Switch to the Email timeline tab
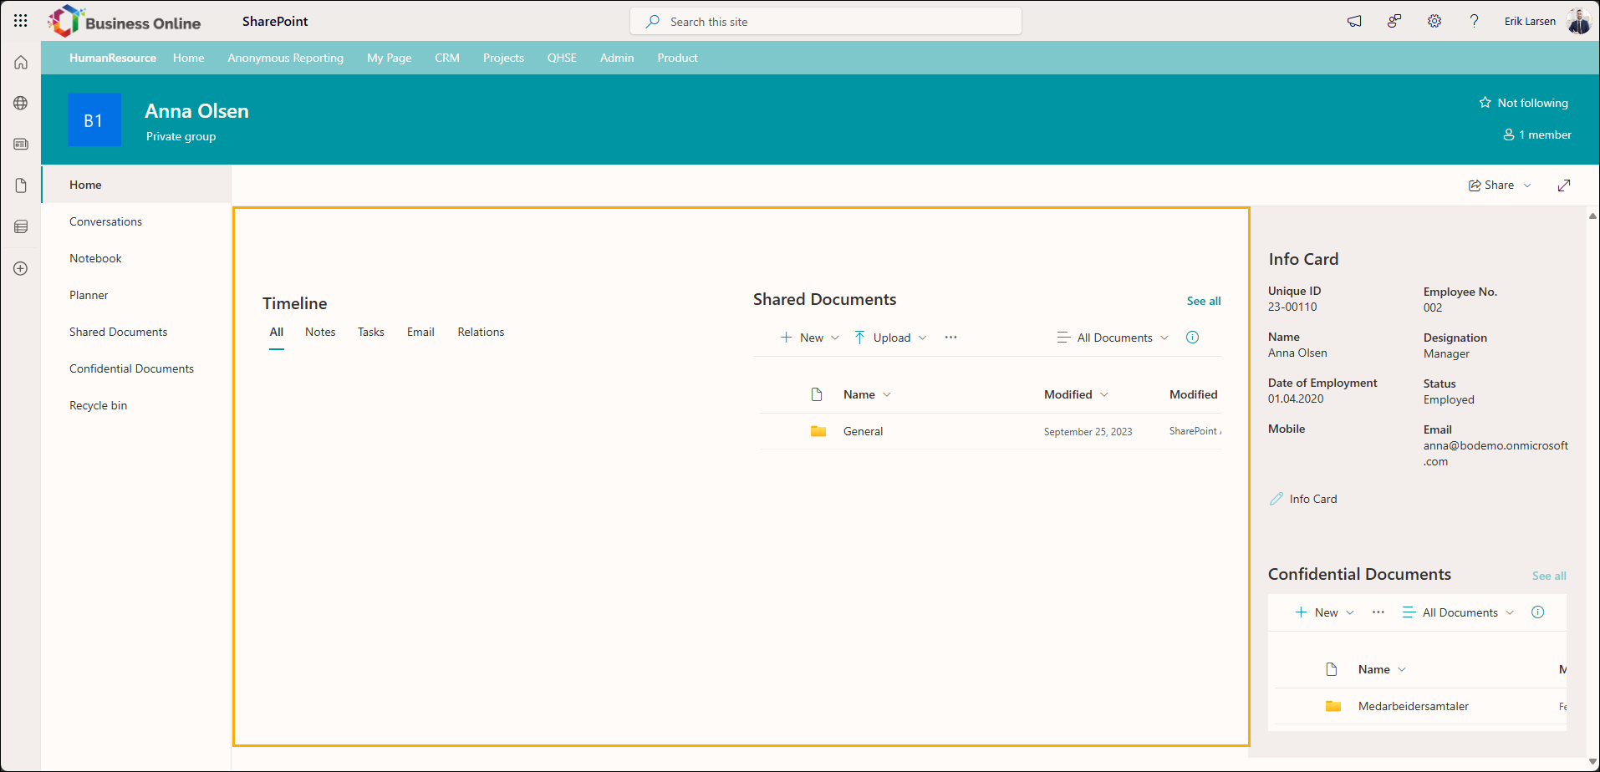This screenshot has width=1600, height=772. [420, 333]
